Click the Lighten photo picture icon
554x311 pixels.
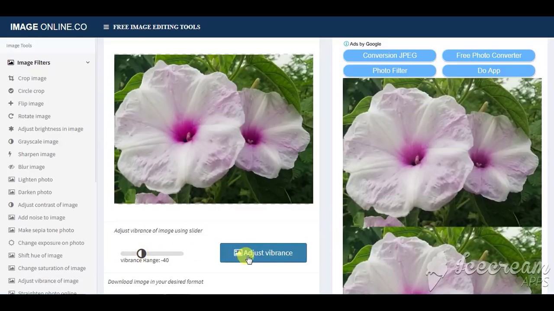11,179
